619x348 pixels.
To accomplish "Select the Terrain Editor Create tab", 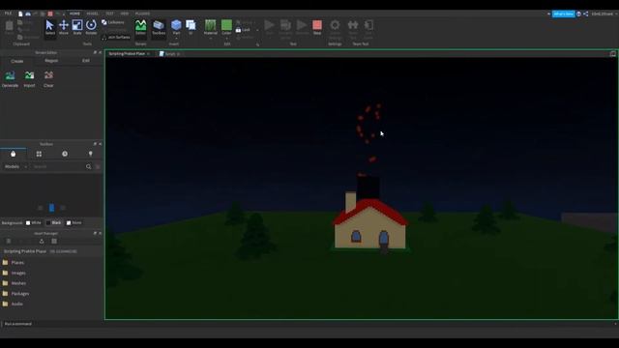I will [x=17, y=61].
